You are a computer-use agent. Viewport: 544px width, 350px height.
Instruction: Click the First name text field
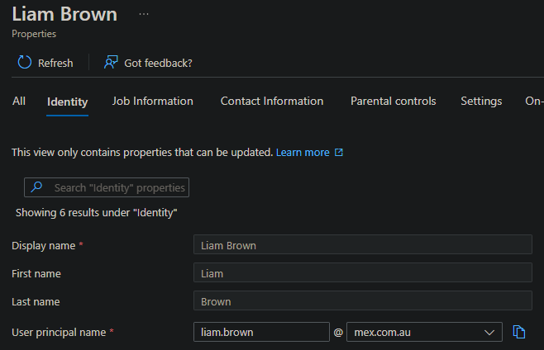click(362, 273)
